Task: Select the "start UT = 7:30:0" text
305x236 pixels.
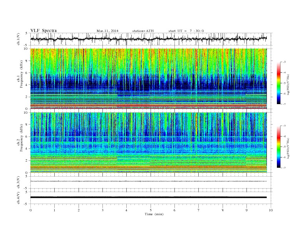Action: (x=186, y=31)
